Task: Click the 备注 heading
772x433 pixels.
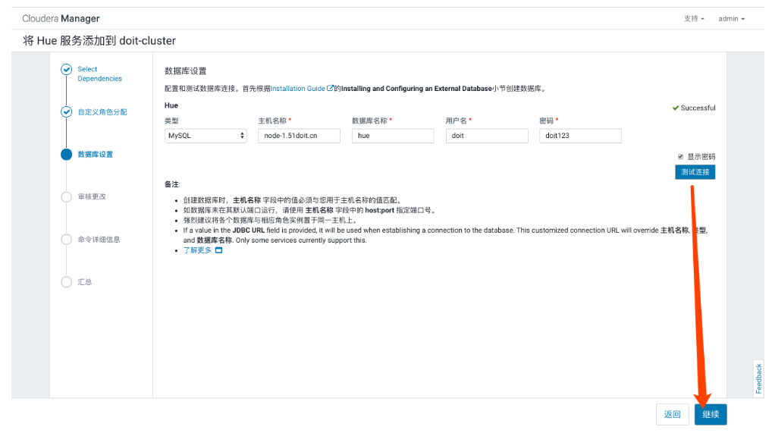Action: (172, 184)
